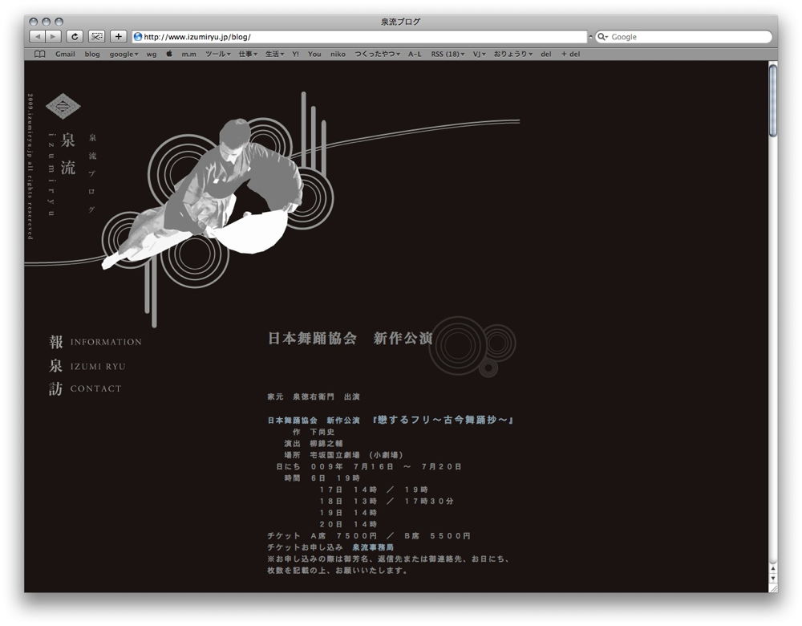
Task: Click the チケット A席 7500円 line
Action: (x=369, y=536)
